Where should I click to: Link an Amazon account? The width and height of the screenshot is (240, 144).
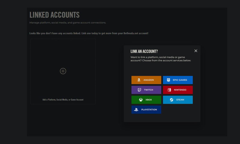coord(146,80)
